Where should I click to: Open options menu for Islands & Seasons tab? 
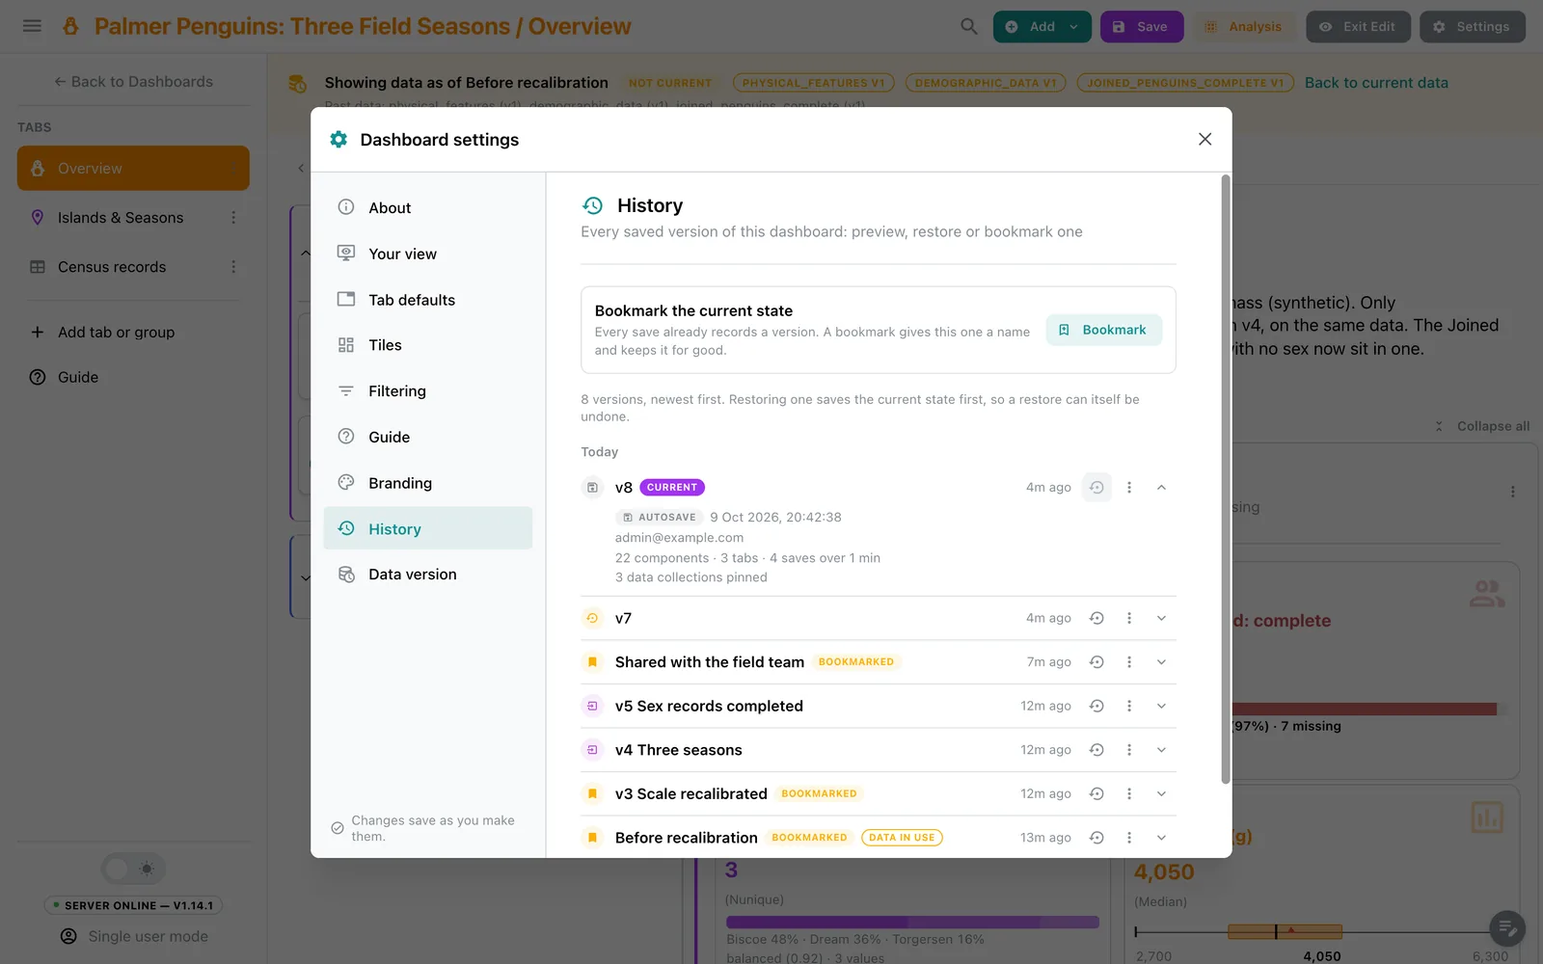pos(233,218)
